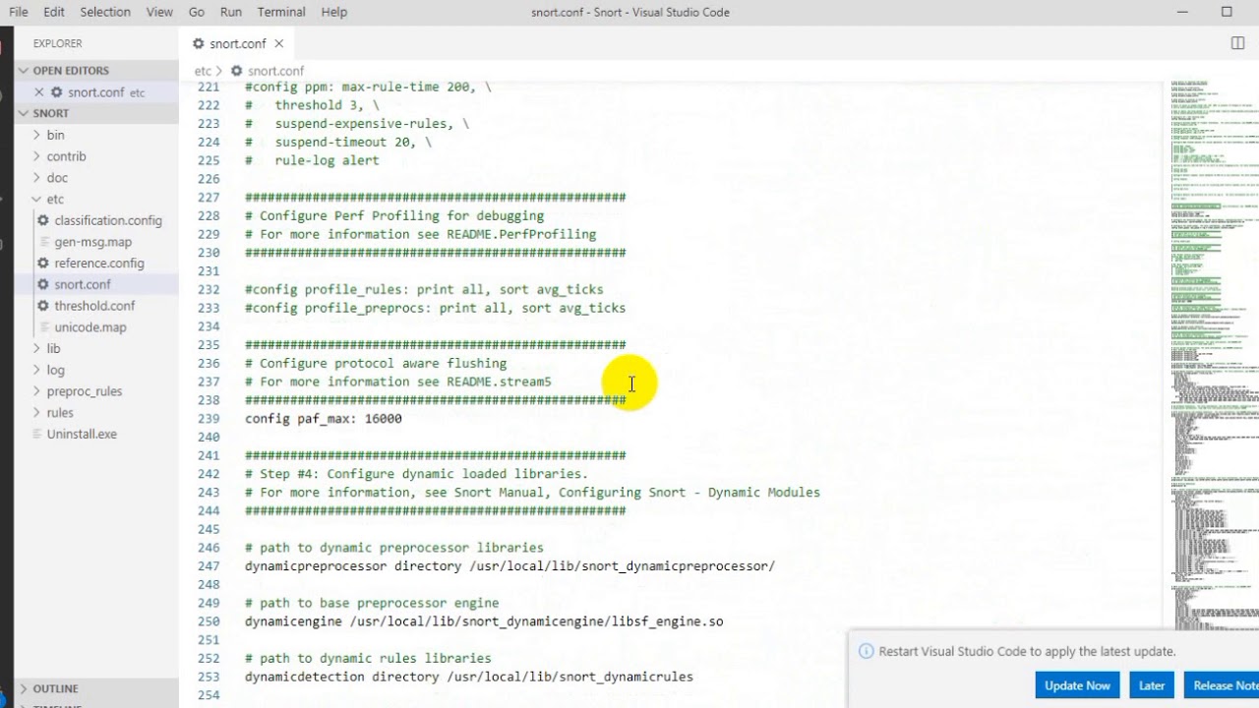Click the 'dynamicengine' libsf_engine.so line

[x=484, y=621]
